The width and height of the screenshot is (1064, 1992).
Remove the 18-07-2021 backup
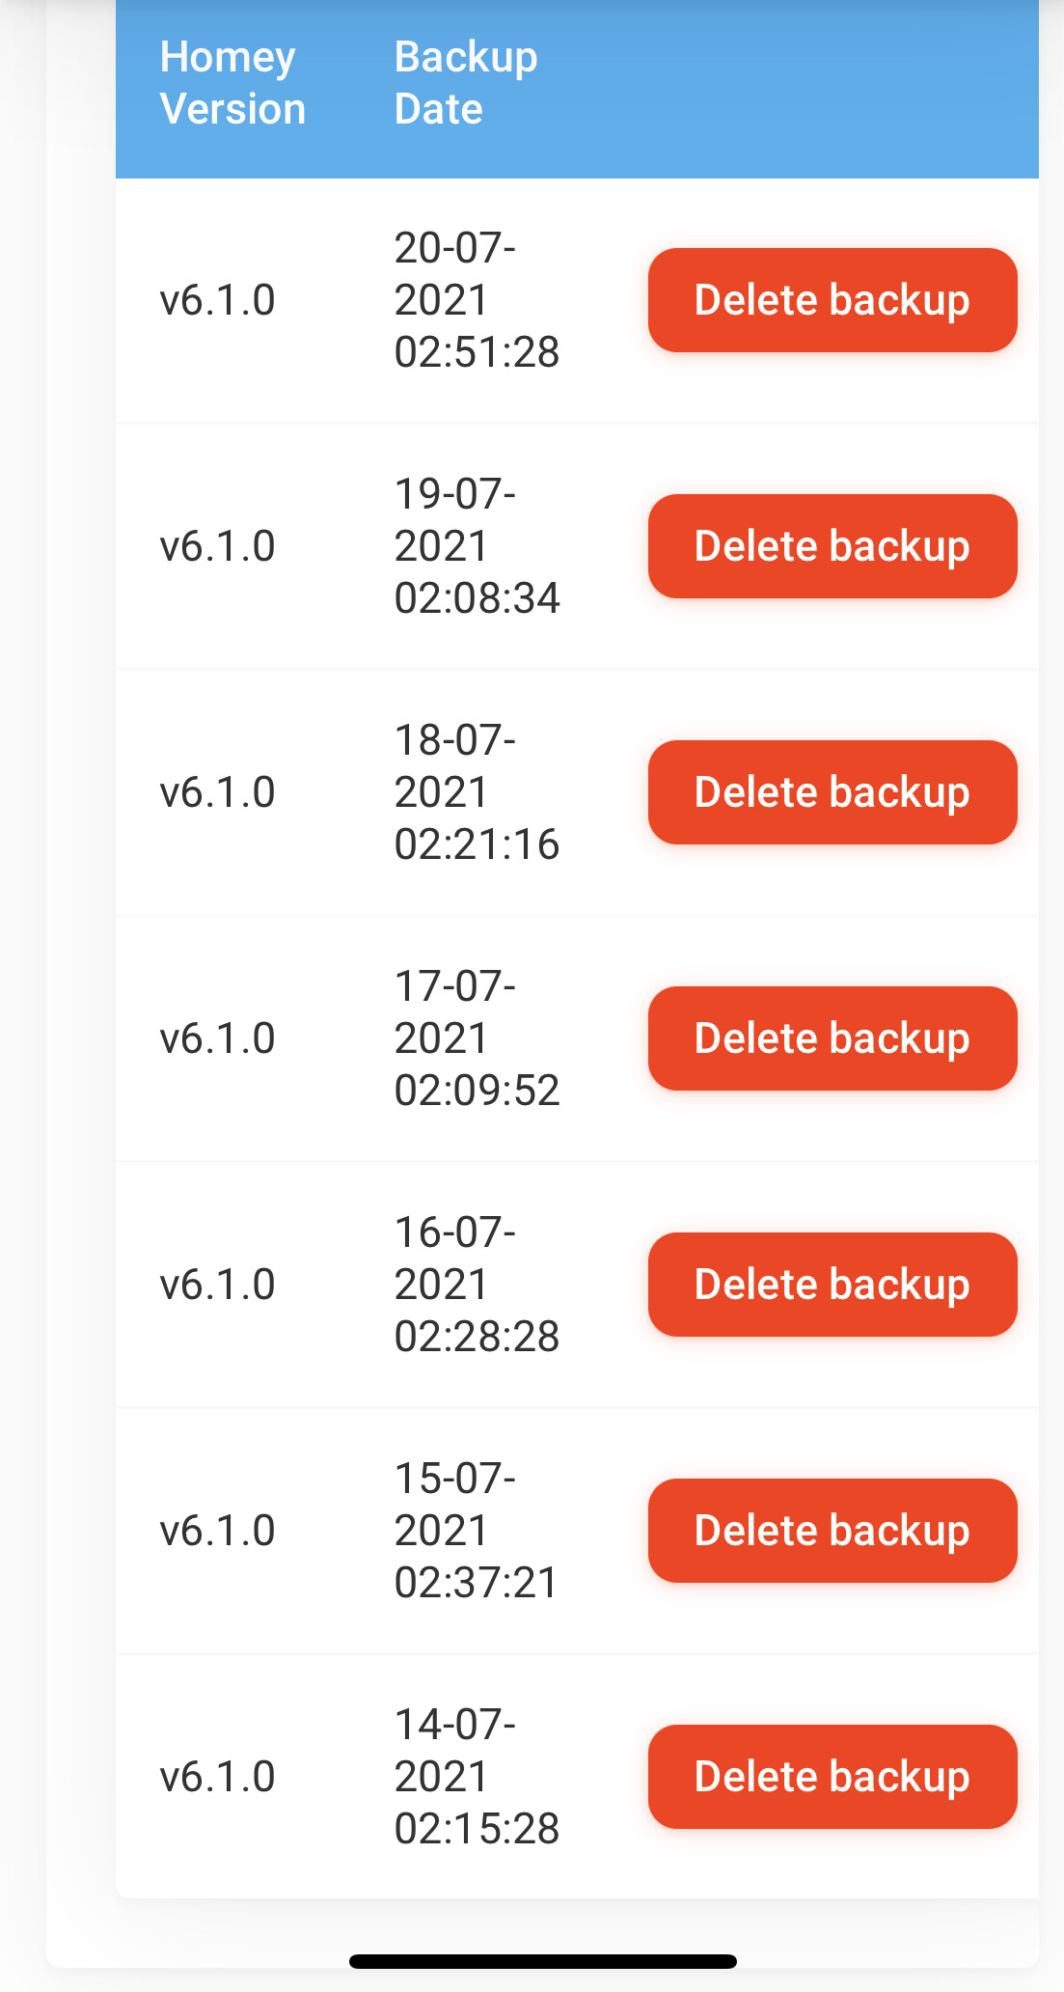832,792
